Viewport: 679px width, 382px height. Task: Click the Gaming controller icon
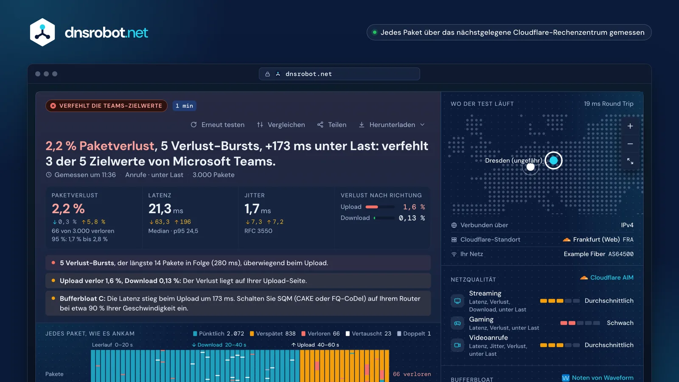[457, 323]
